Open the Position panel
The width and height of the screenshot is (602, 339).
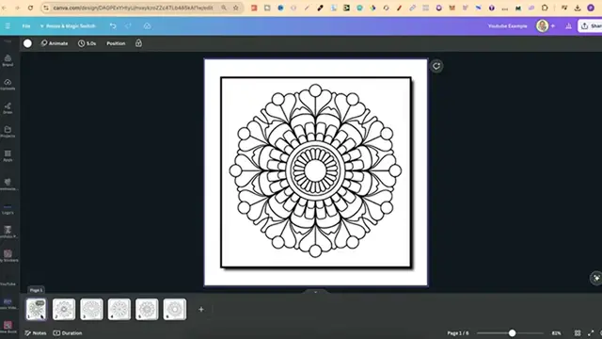pyautogui.click(x=116, y=43)
